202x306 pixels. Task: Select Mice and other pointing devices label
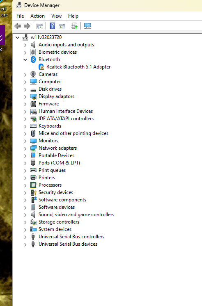pos(73,133)
